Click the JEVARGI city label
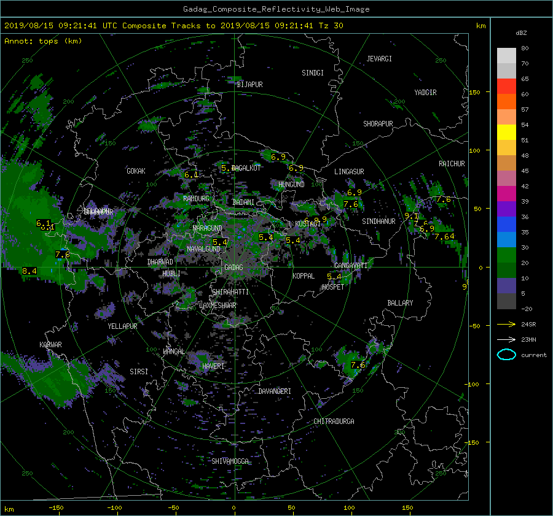Screen dimensions: 553x516 (379, 59)
